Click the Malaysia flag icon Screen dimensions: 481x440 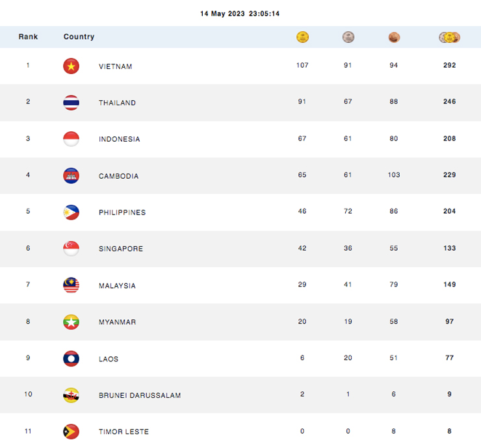(71, 285)
